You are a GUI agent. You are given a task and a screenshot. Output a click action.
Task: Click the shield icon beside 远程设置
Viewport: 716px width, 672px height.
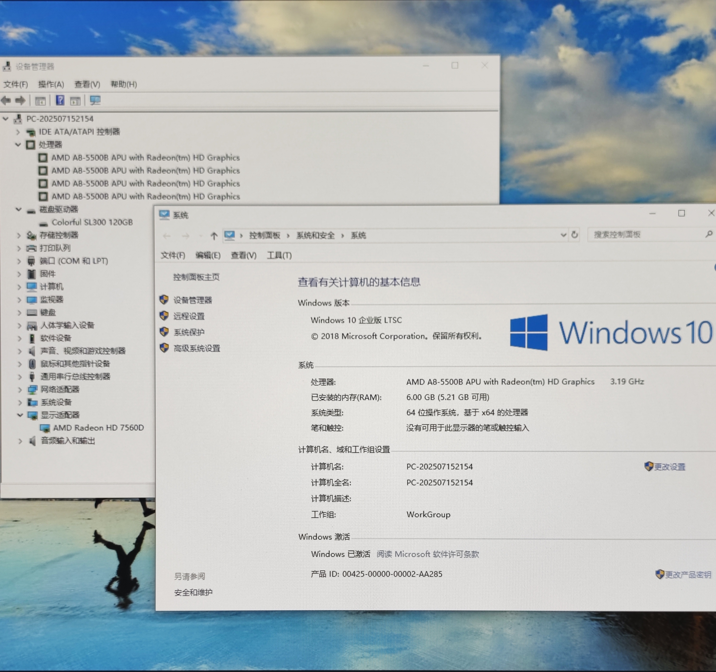pyautogui.click(x=164, y=316)
